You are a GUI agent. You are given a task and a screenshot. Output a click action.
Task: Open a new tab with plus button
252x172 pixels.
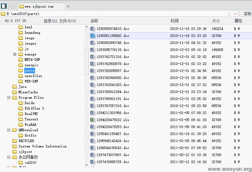(x=68, y=6)
